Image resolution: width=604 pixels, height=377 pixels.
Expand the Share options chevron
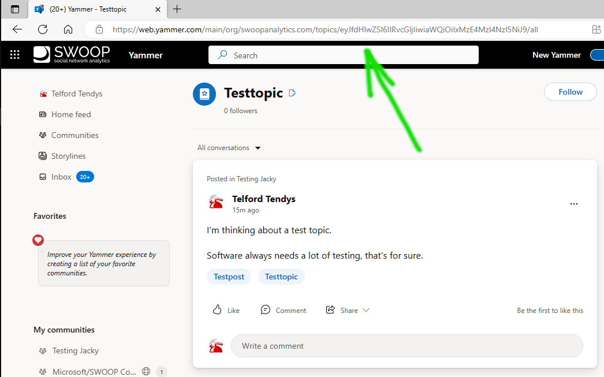coord(366,310)
